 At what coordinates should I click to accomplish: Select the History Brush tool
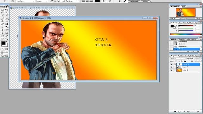point(7,21)
